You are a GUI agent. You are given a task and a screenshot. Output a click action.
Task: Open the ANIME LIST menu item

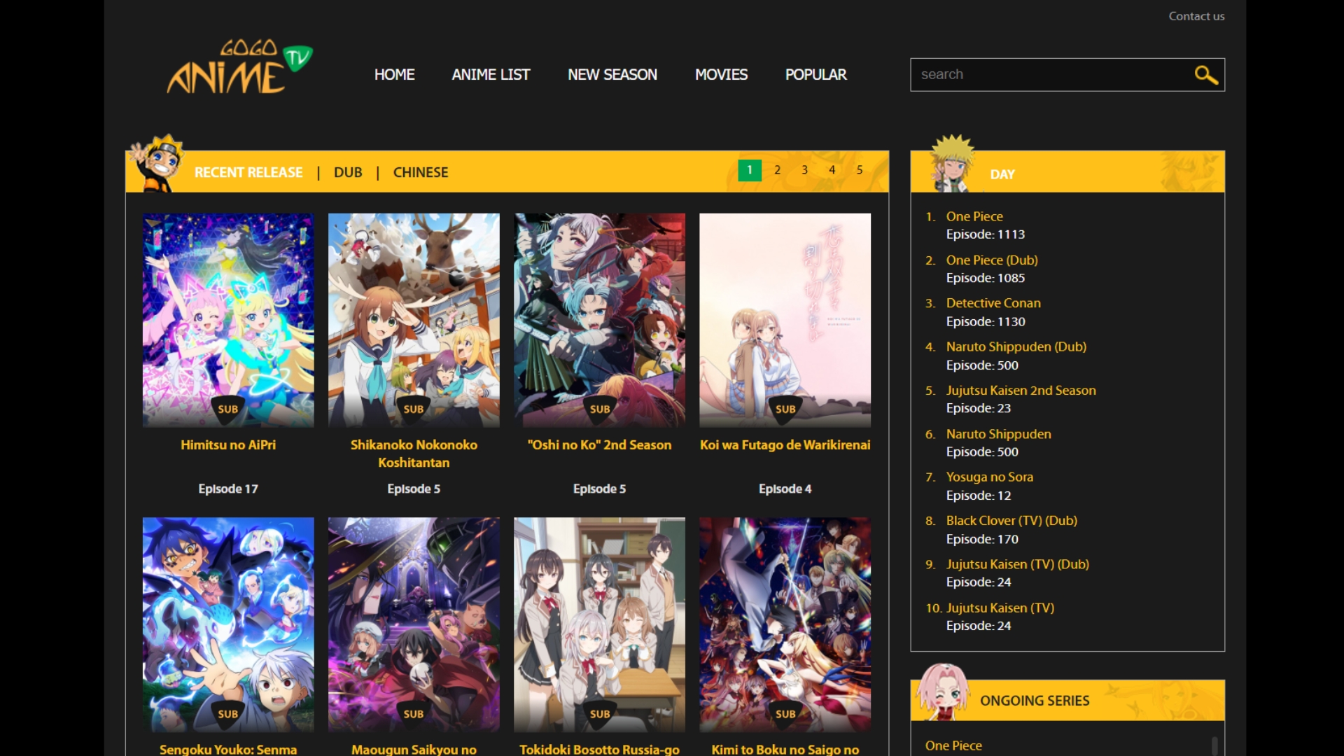[491, 74]
